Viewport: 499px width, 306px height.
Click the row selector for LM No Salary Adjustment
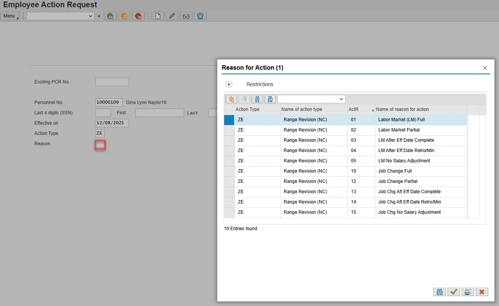pos(229,161)
